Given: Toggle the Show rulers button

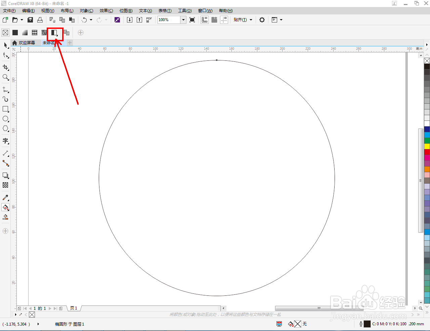Looking at the screenshot, I should [205, 20].
